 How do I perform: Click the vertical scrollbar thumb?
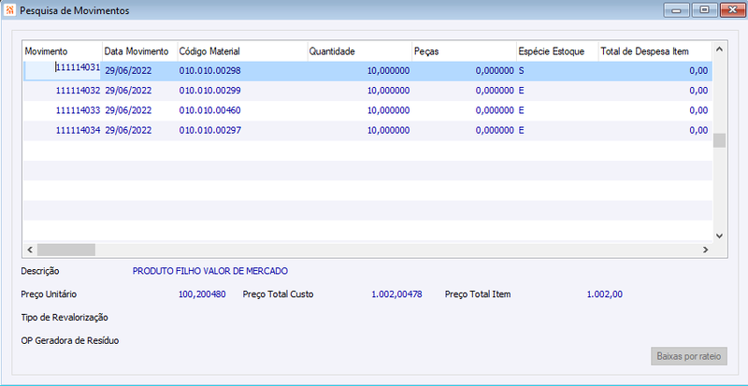(720, 141)
